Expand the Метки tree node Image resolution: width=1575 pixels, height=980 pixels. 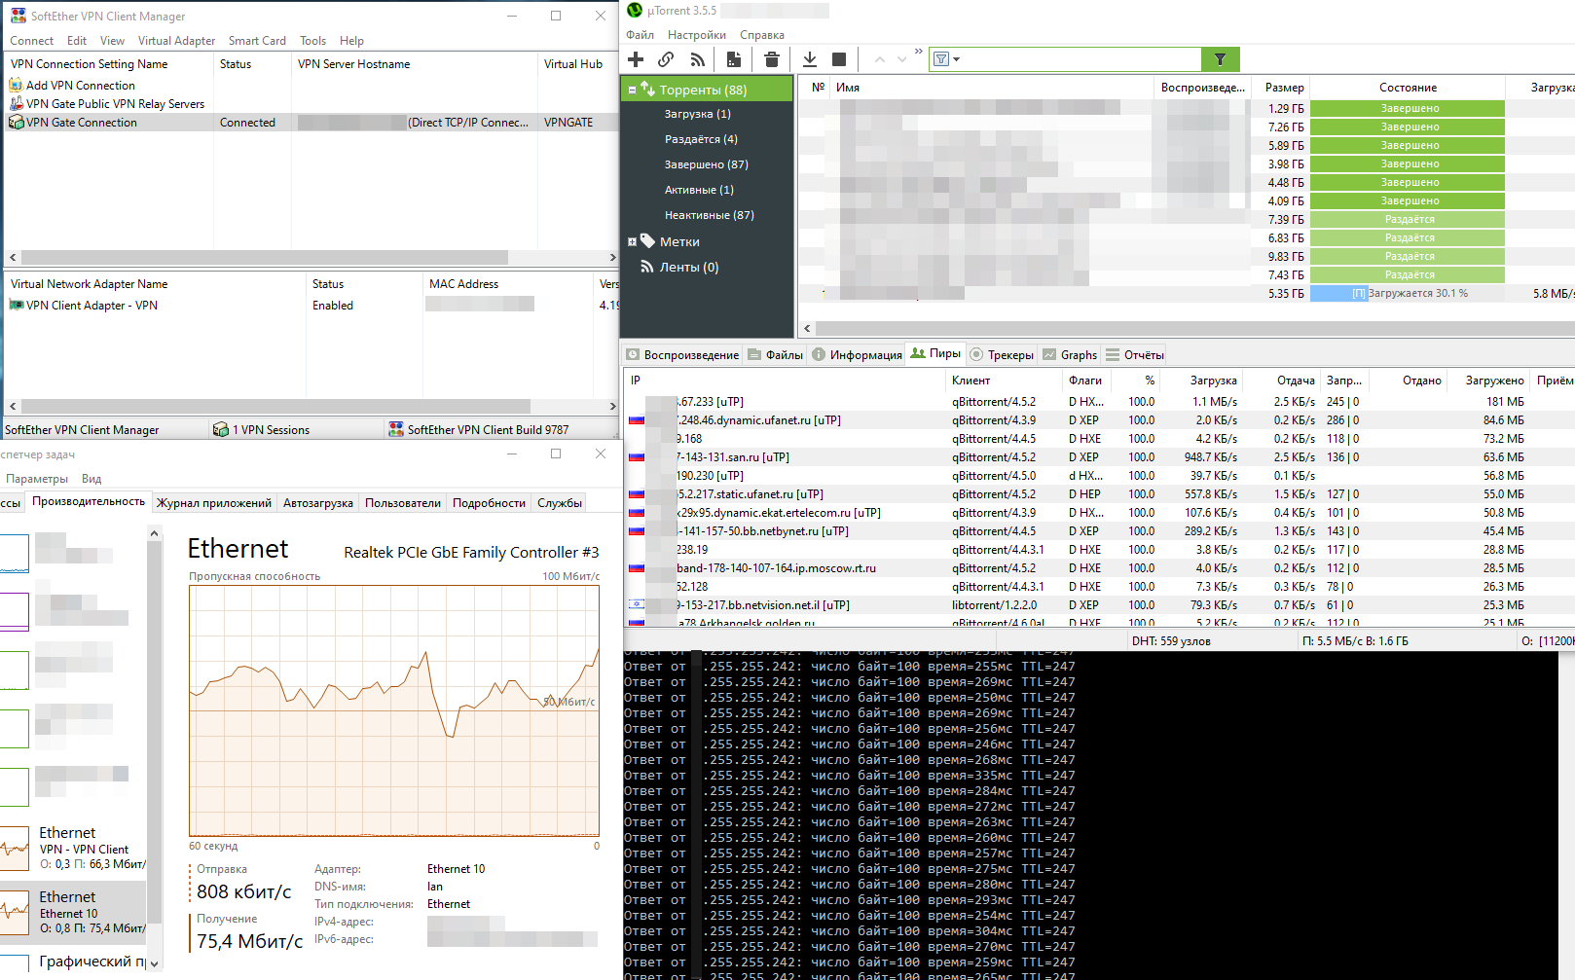(632, 241)
